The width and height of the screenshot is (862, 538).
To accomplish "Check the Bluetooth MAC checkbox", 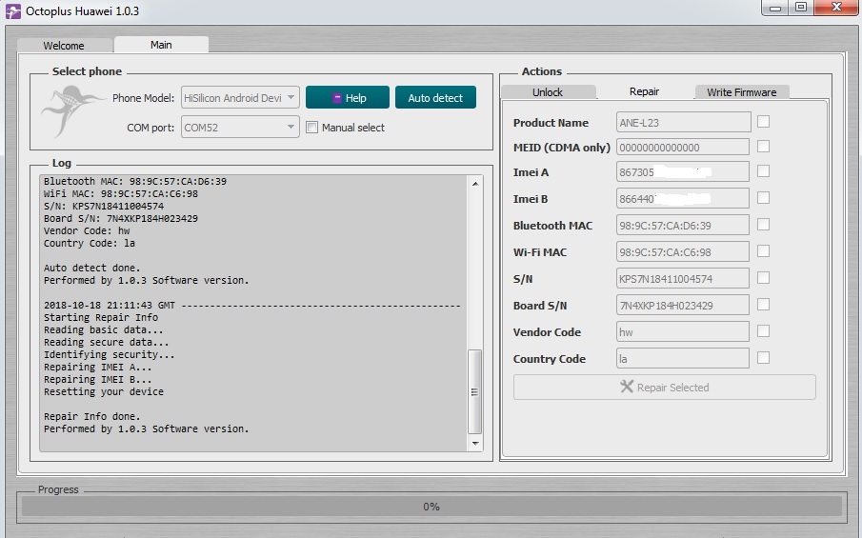I will (763, 224).
